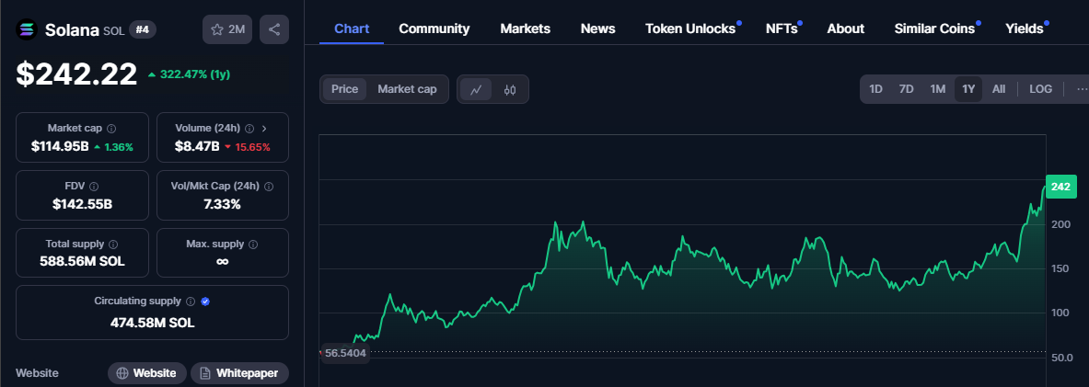Set chart range to 1Y

point(968,89)
